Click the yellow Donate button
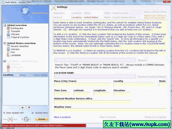Viewport: 172px width, 129px height. [x=42, y=119]
